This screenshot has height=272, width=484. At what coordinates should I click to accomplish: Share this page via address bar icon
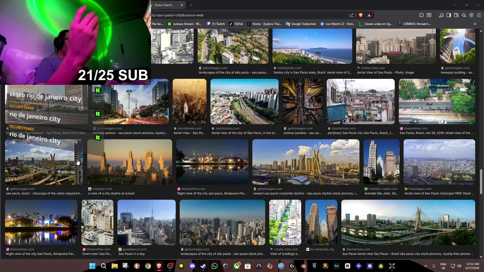[x=352, y=15]
